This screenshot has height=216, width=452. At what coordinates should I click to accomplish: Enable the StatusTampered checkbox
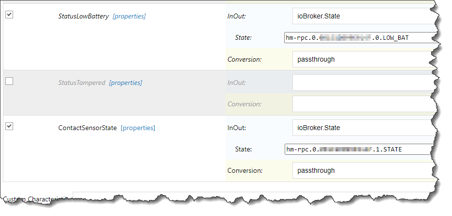click(9, 82)
